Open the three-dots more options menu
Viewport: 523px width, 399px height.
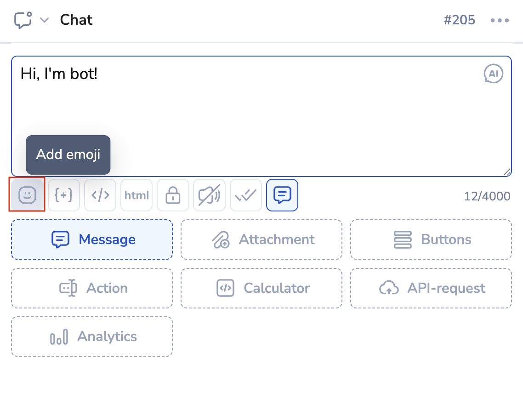[500, 20]
